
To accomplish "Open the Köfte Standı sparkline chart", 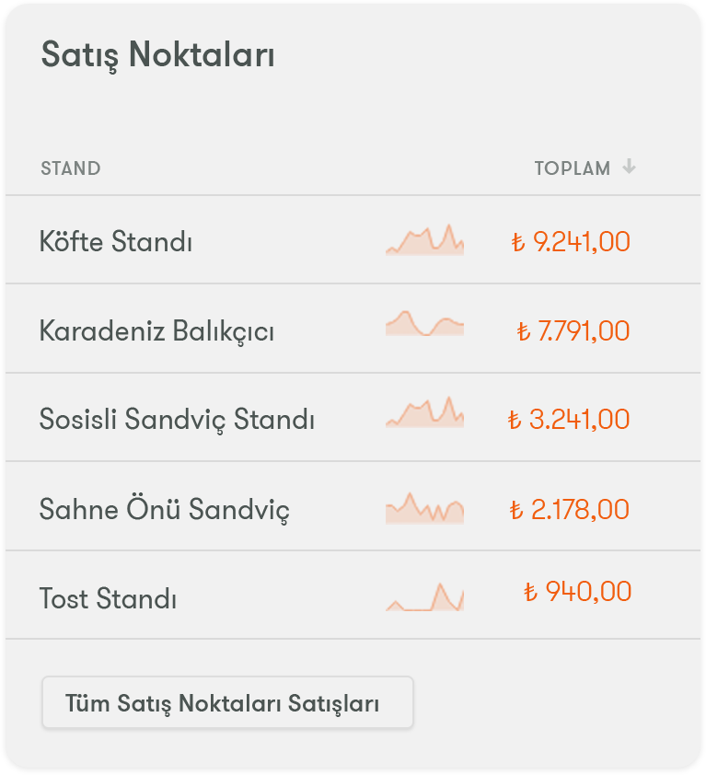I will coord(424,239).
